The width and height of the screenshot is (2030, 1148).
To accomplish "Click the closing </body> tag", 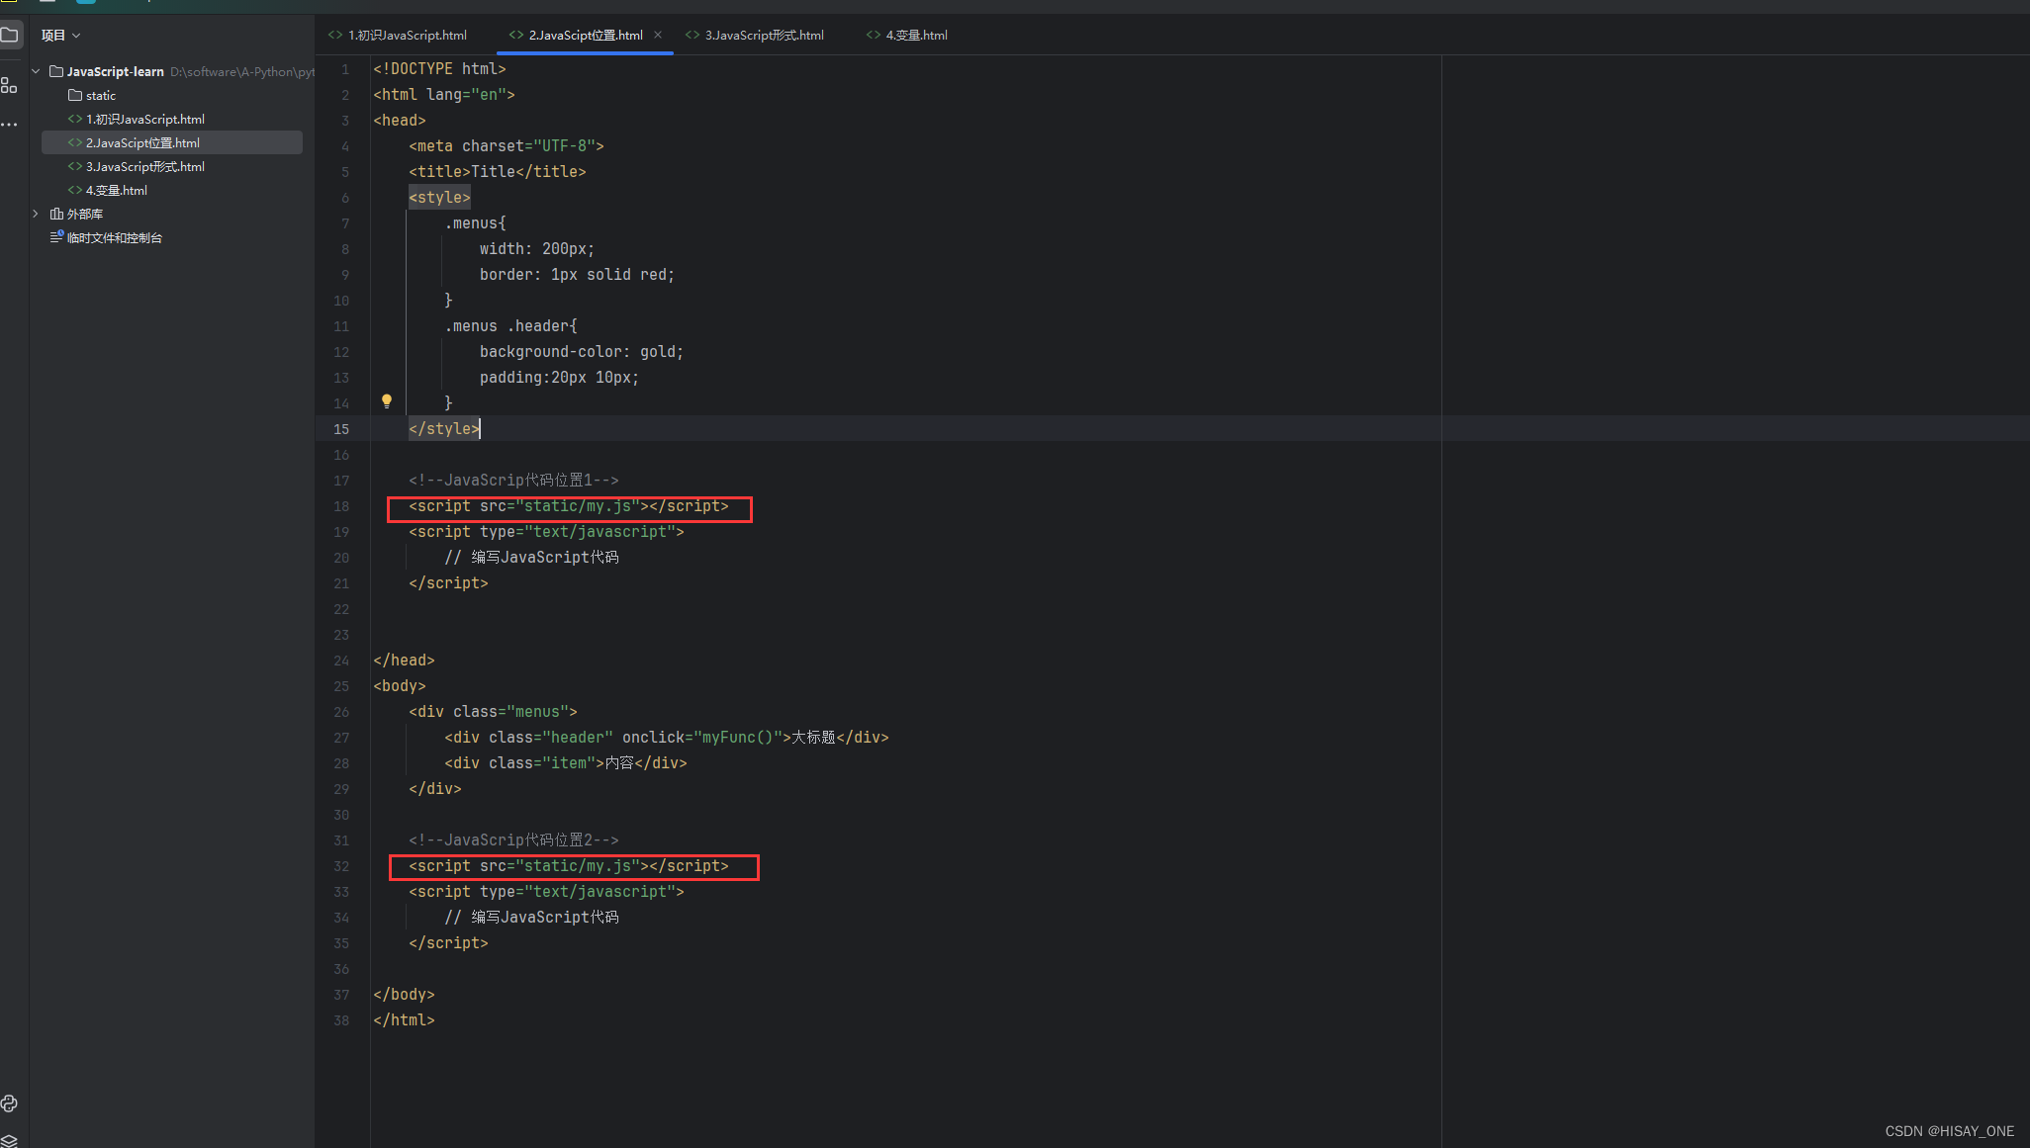I will pos(404,994).
